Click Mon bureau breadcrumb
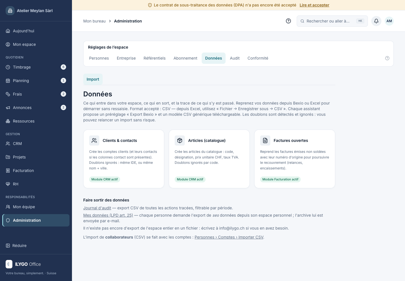The image size is (405, 281). 94,21
